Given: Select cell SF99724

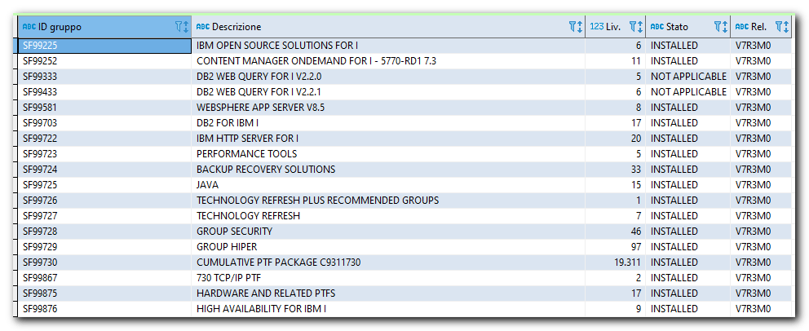Looking at the screenshot, I should click(104, 169).
